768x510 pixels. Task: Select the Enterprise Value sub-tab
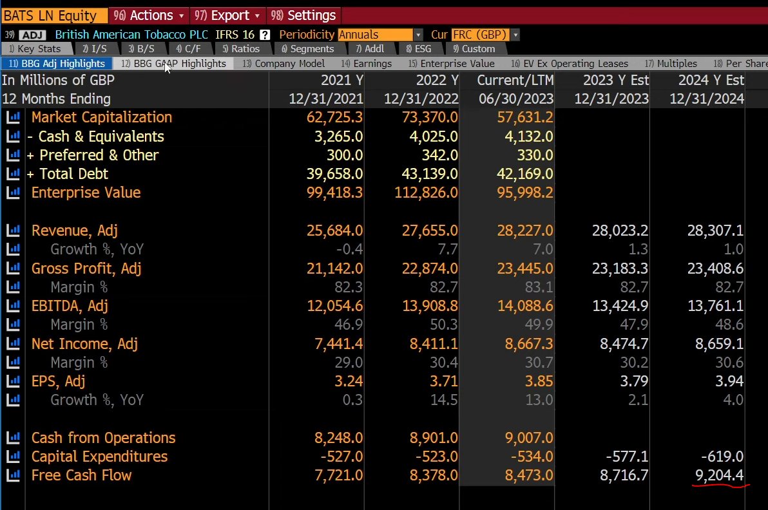pos(452,64)
